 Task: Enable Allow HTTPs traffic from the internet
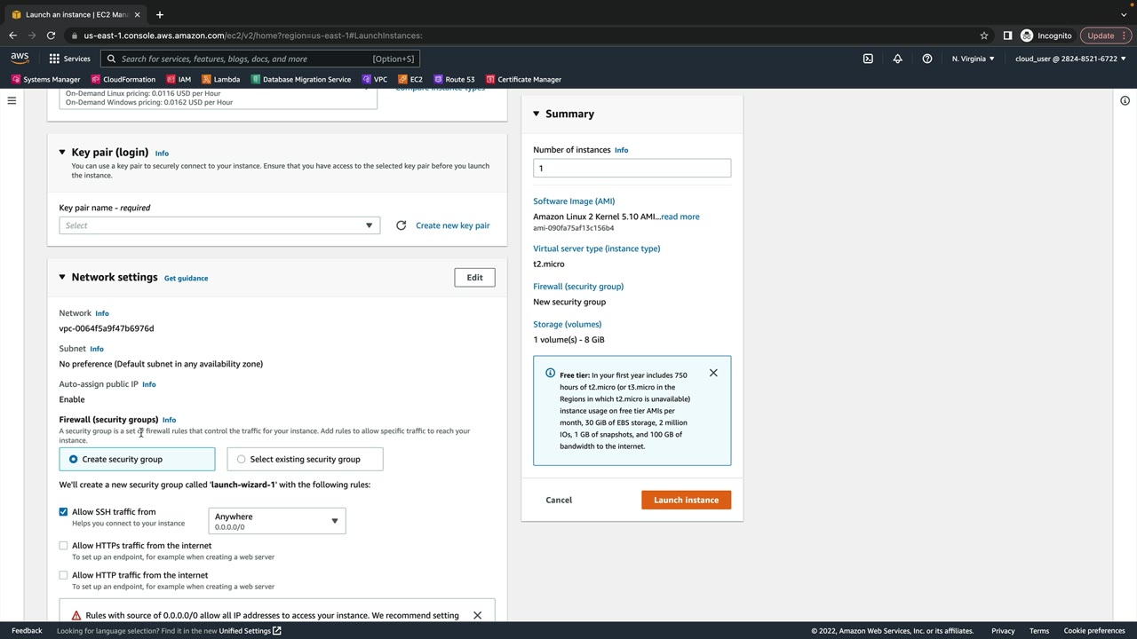(x=63, y=546)
